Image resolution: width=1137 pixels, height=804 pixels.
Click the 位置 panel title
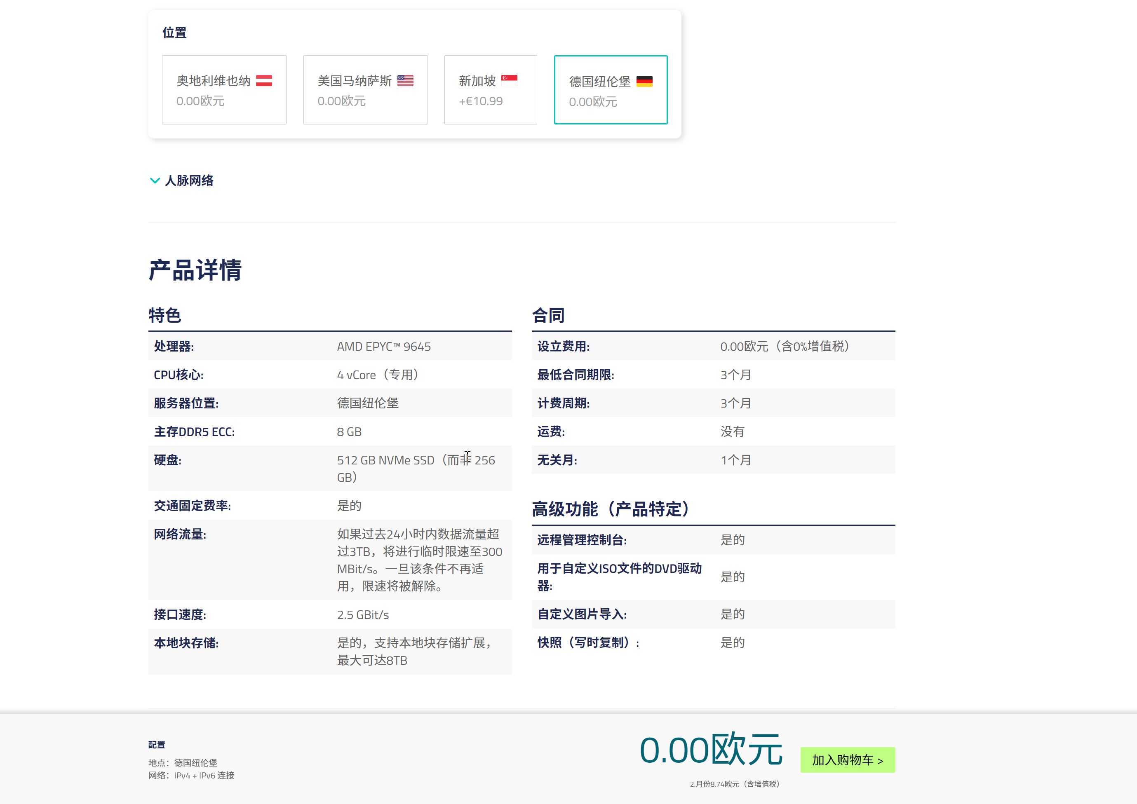[174, 33]
